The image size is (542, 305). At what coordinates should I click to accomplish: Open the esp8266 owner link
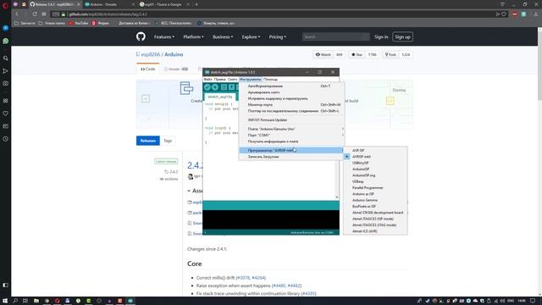151,54
